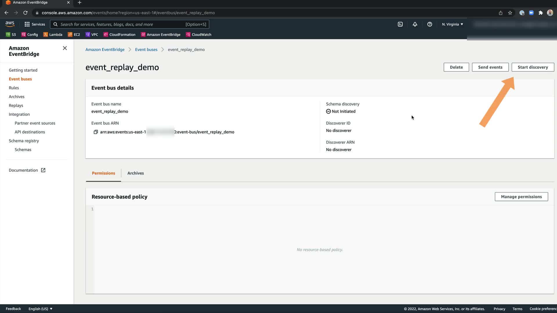Go to Replays in sidebar
The height and width of the screenshot is (313, 557).
[16, 105]
